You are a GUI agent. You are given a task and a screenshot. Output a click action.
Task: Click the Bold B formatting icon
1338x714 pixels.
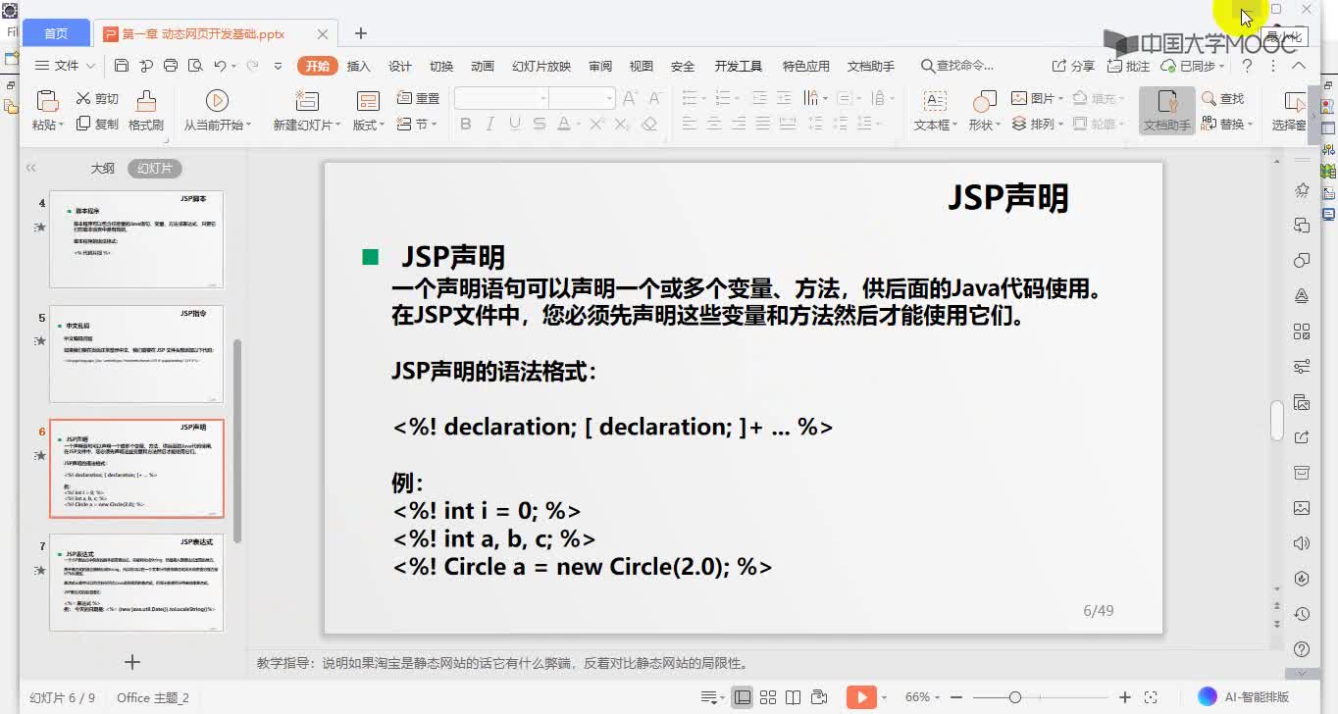pos(466,125)
